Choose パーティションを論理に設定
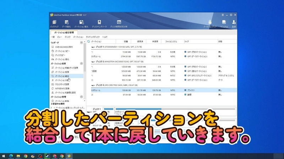The width and height of the screenshot is (284, 159). pos(64,93)
